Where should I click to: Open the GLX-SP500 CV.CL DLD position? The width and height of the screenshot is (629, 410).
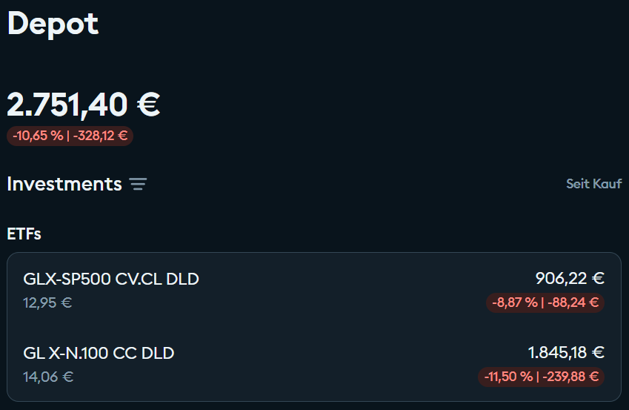pos(111,279)
